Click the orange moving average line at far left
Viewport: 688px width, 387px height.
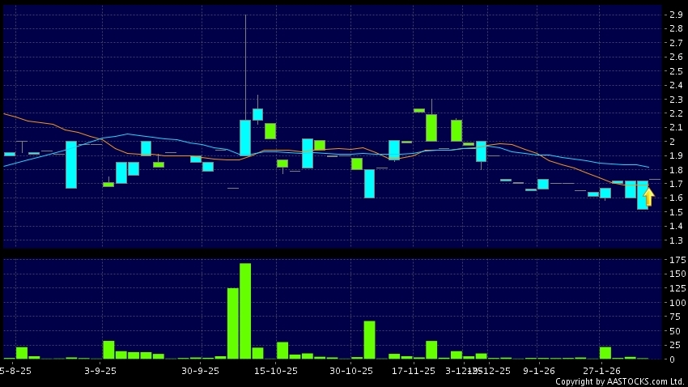[x=10, y=115]
